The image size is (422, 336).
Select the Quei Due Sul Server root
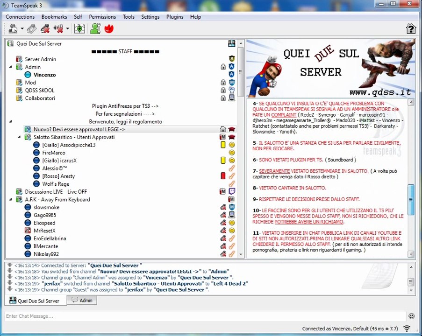[x=39, y=43]
